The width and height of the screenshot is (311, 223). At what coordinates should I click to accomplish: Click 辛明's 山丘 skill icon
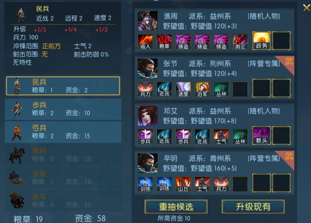pyautogui.click(x=183, y=184)
